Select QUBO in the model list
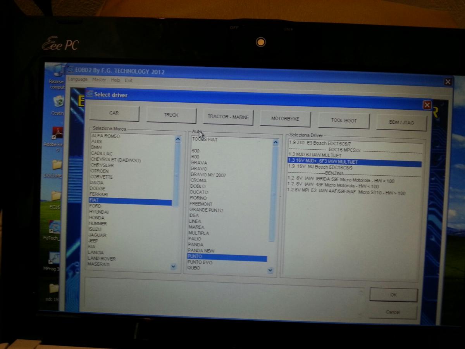 (194, 268)
